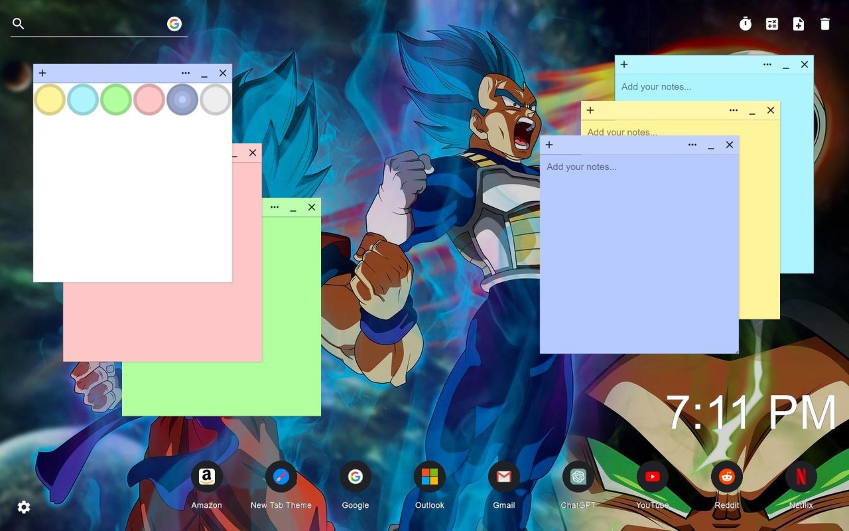849x531 pixels.
Task: Open the calculator tool
Action: pyautogui.click(x=772, y=24)
